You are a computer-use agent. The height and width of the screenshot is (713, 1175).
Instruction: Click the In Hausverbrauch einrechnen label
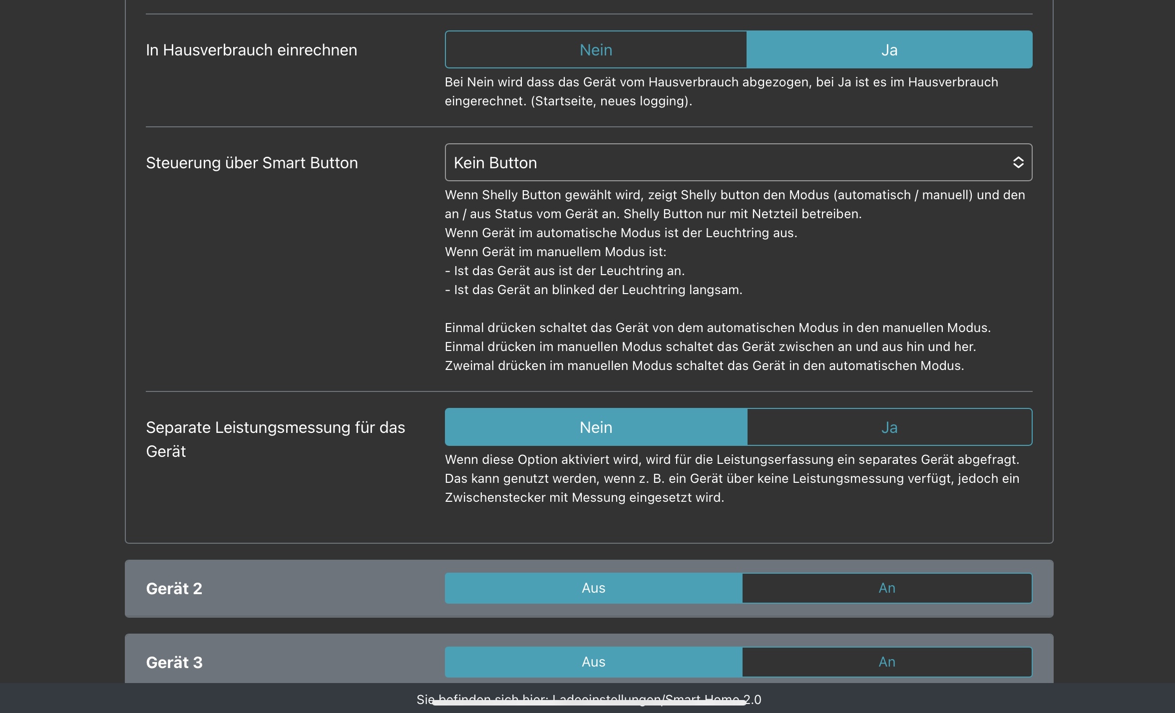click(251, 50)
